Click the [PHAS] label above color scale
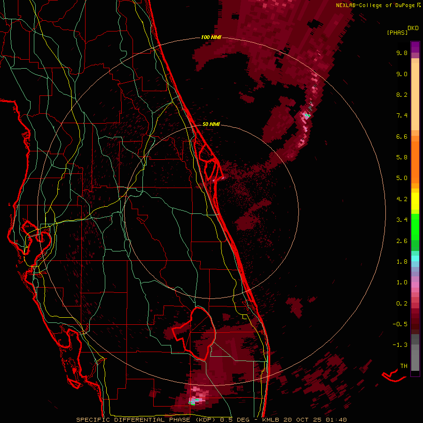The height and width of the screenshot is (423, 423). (x=397, y=32)
